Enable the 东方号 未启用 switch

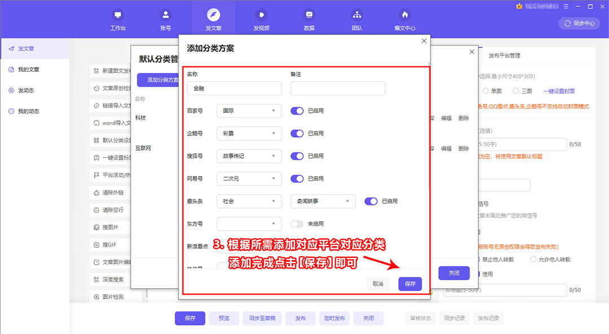coord(296,223)
